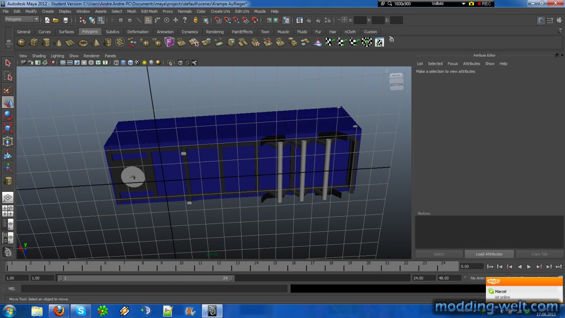Toggle Channel Box Layer Editor button
565x318 pixels.
(559, 20)
